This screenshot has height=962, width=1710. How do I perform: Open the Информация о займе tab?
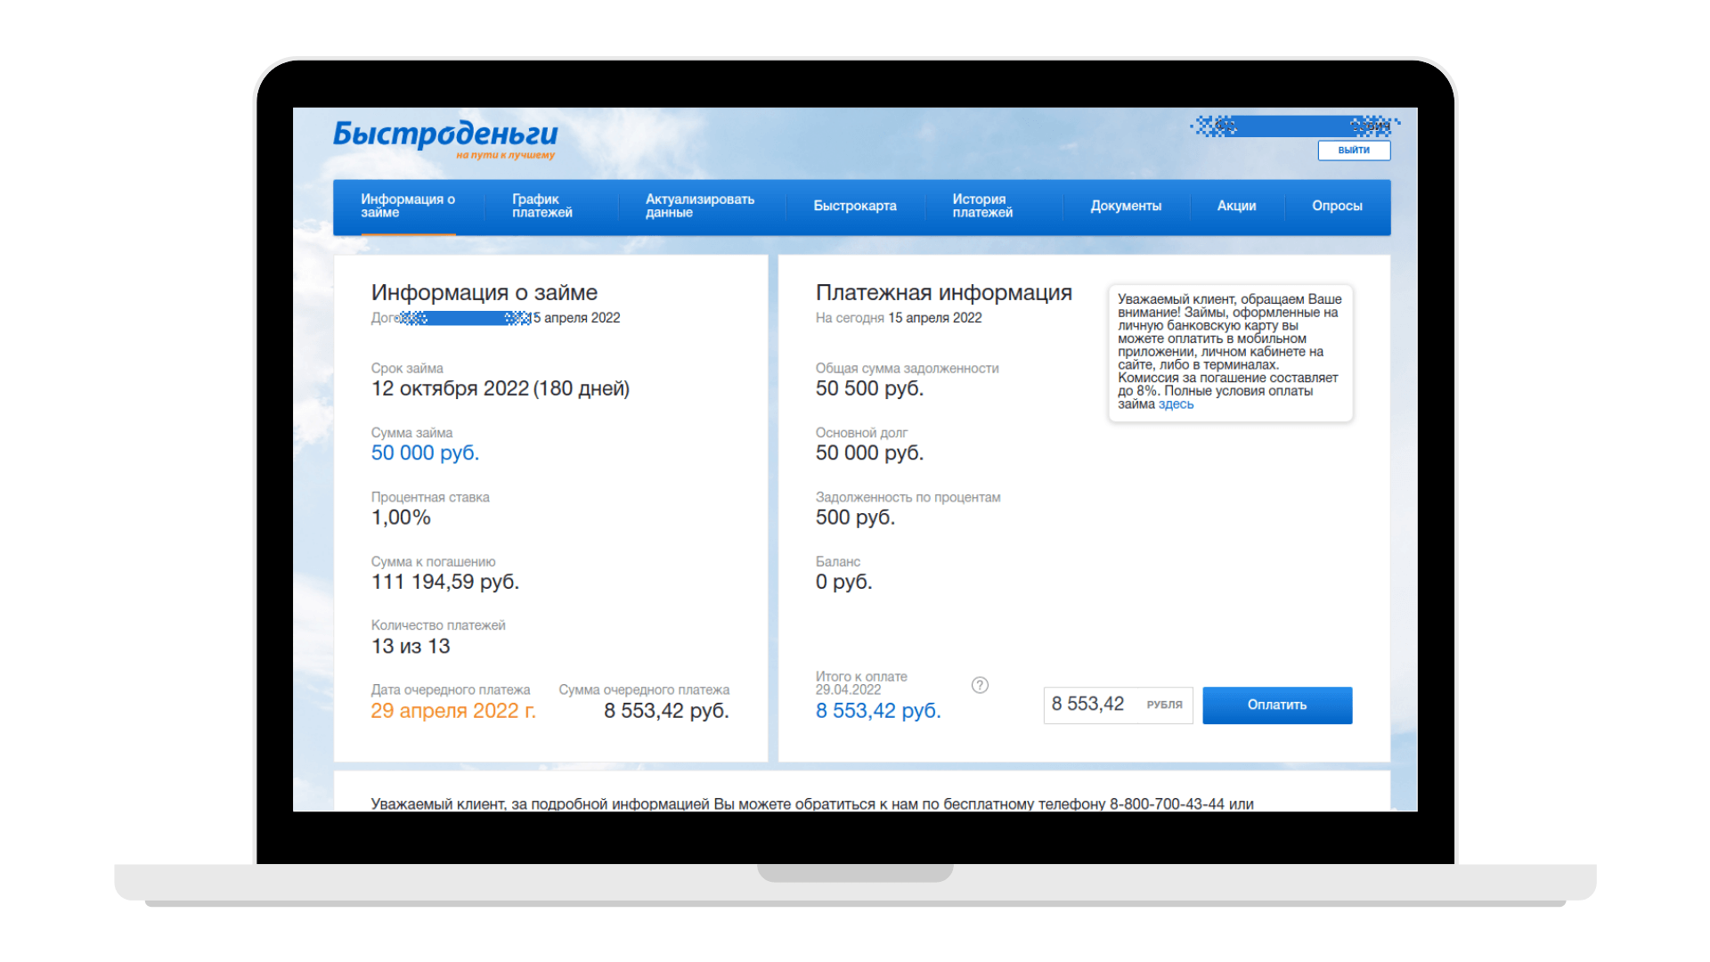click(x=408, y=206)
